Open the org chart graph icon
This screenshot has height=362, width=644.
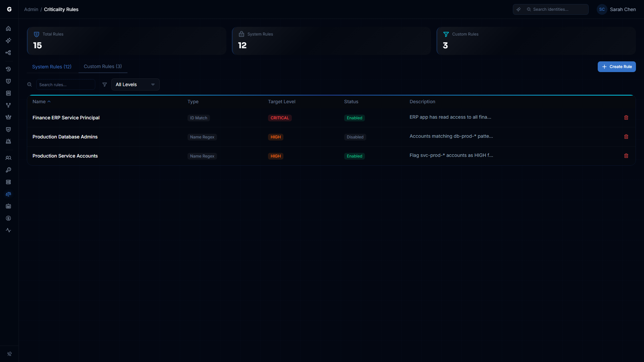8,53
